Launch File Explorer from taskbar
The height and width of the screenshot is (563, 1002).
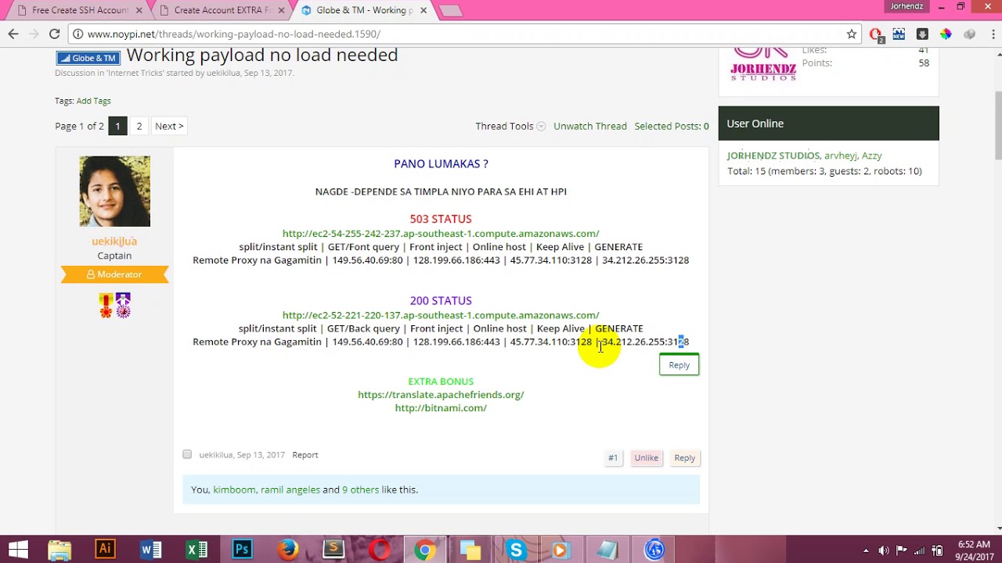tap(59, 550)
